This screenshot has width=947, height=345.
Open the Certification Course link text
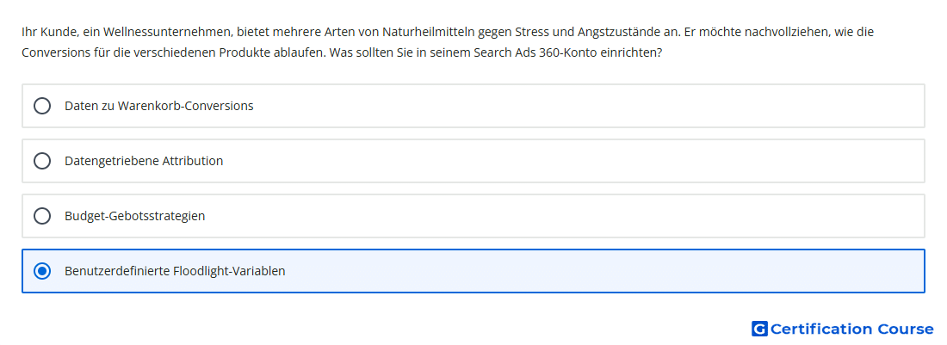point(851,329)
